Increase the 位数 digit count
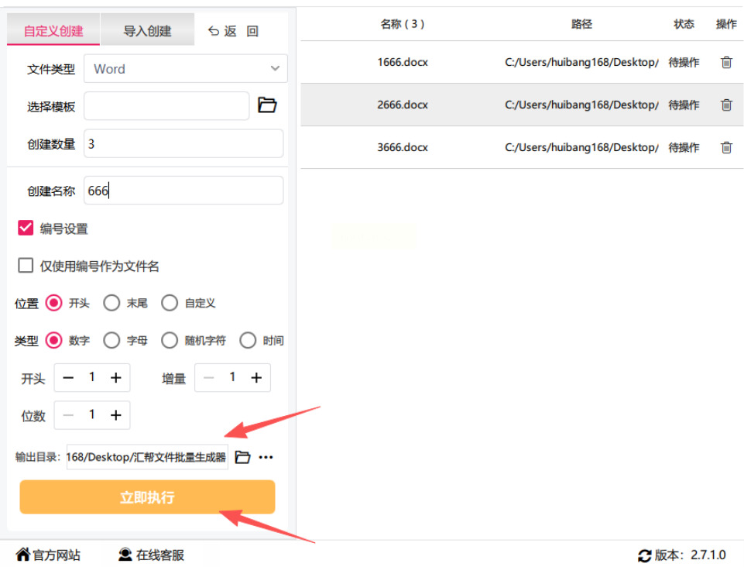 point(116,415)
